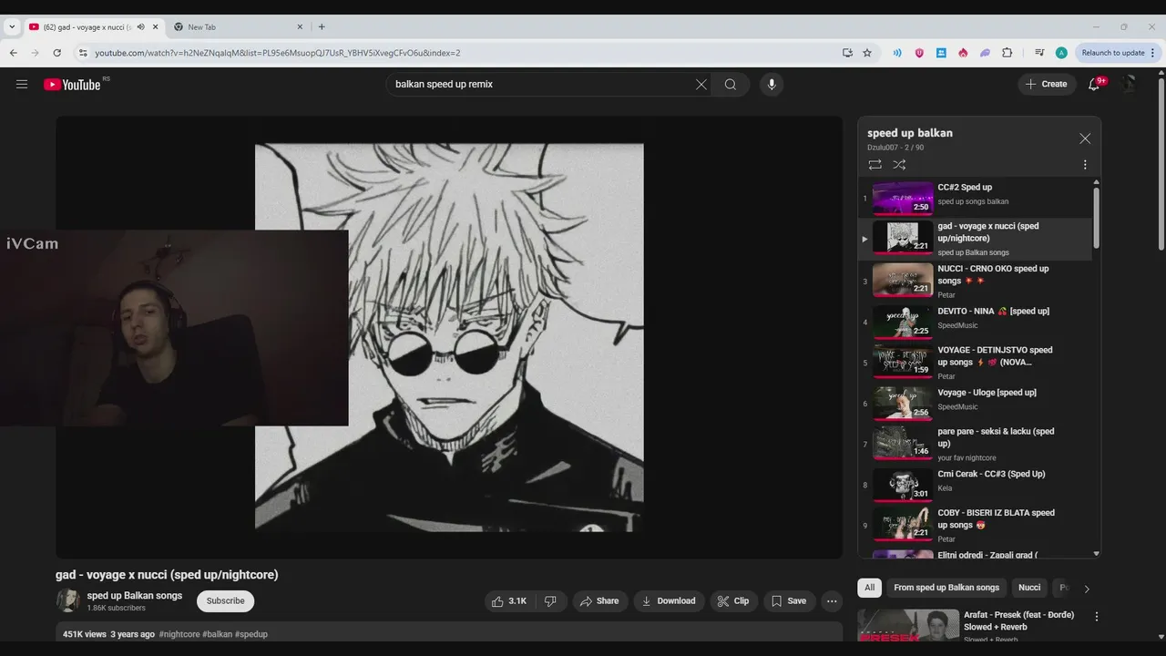
Task: Click Relaunch to update
Action: point(1118,53)
